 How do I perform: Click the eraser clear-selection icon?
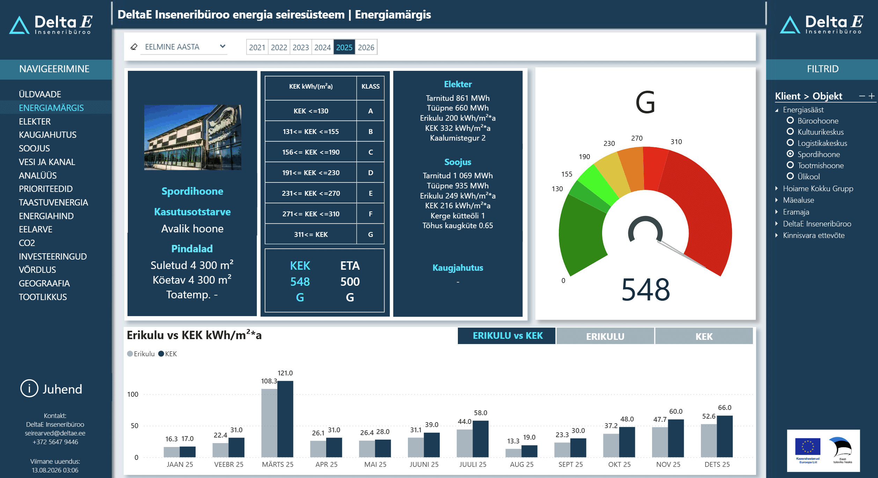(134, 47)
